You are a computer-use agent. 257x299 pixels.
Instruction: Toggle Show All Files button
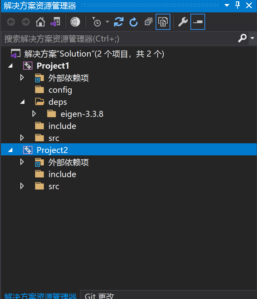(163, 22)
